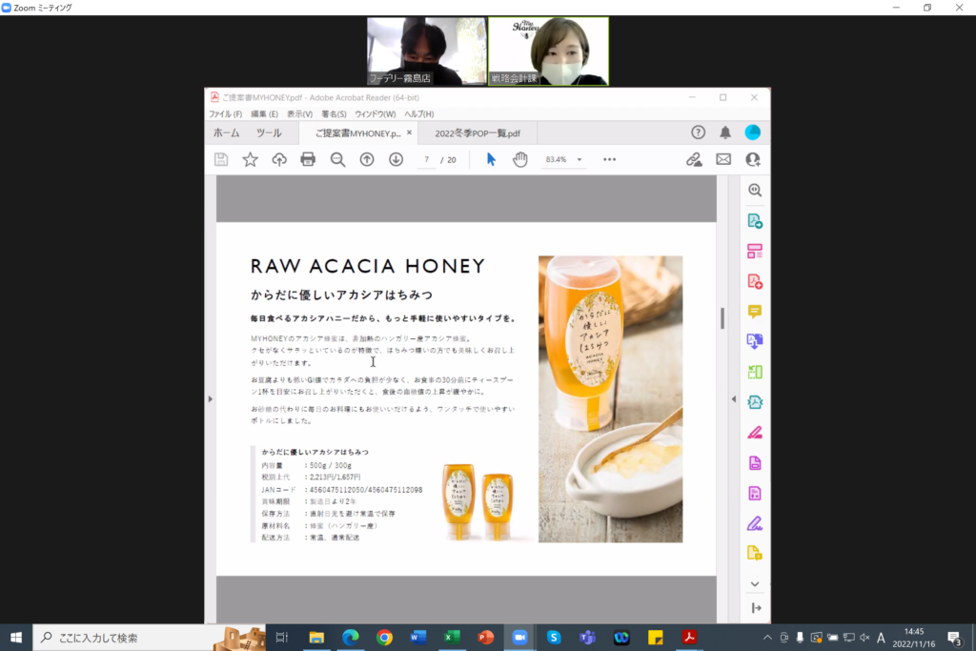
Task: Click the 500g / 300g content value
Action: (331, 465)
